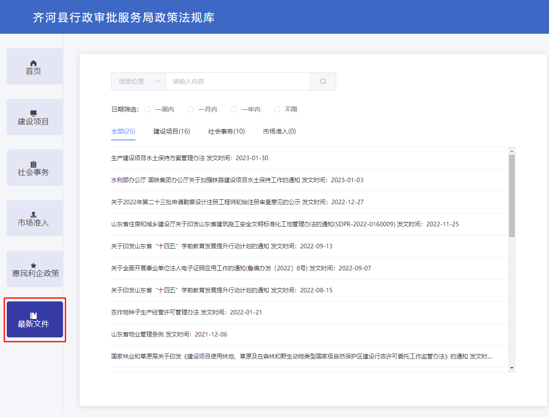Open the 山东省物业管理条例 entry
The width and height of the screenshot is (549, 417).
(137, 334)
